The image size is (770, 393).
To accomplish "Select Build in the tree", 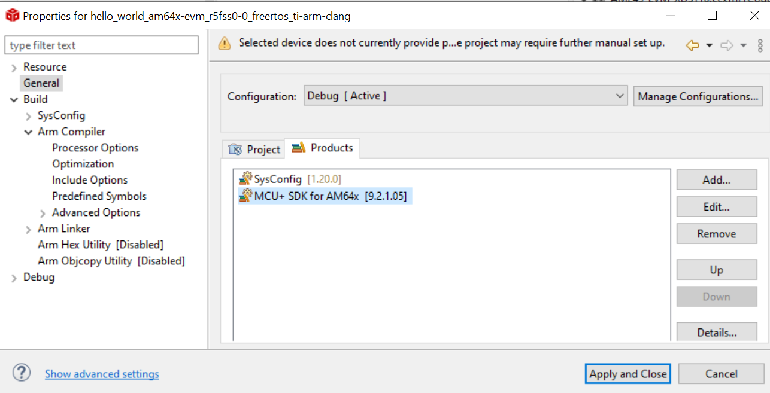I will point(35,99).
